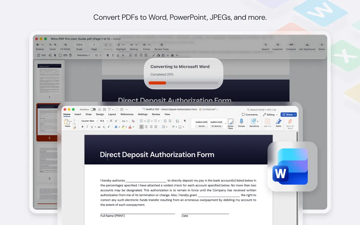Viewport: 360px width, 225px height.
Task: Launch the Editor tool in Word ribbon
Action: pos(279,123)
